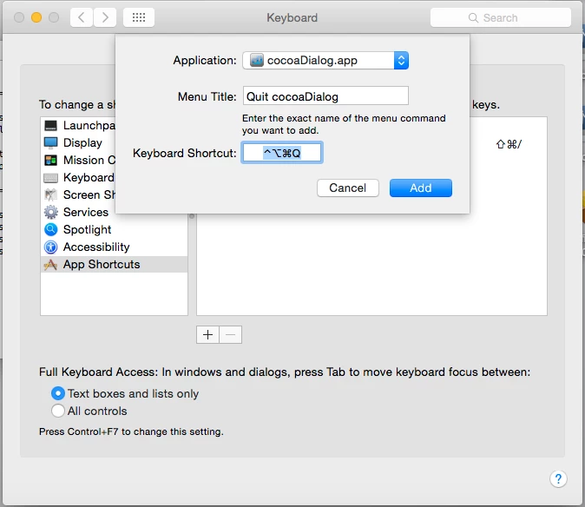Select Text boxes and lists only
This screenshot has height=507, width=585.
[x=58, y=393]
